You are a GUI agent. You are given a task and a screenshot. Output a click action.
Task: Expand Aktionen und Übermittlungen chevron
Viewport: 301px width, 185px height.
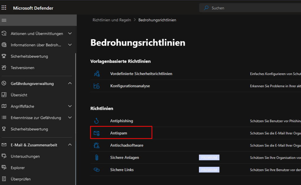[70, 34]
